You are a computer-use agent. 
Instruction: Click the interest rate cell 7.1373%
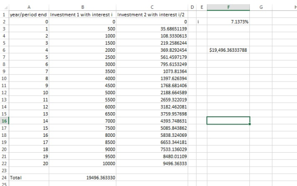pos(228,22)
